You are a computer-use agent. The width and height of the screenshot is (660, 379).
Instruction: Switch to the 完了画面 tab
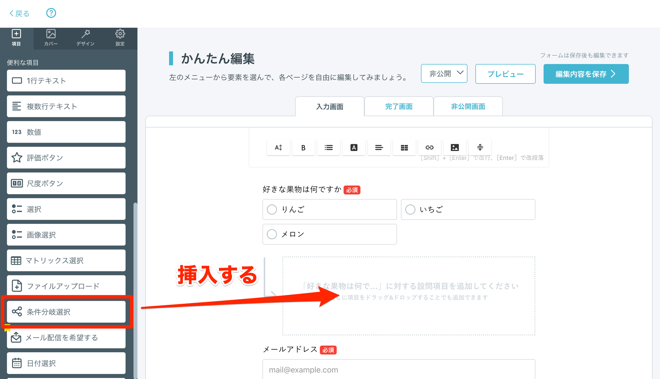[x=399, y=107]
